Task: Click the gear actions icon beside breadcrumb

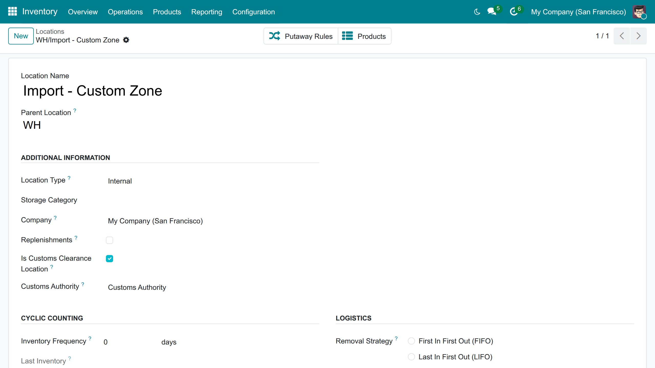Action: click(x=126, y=40)
